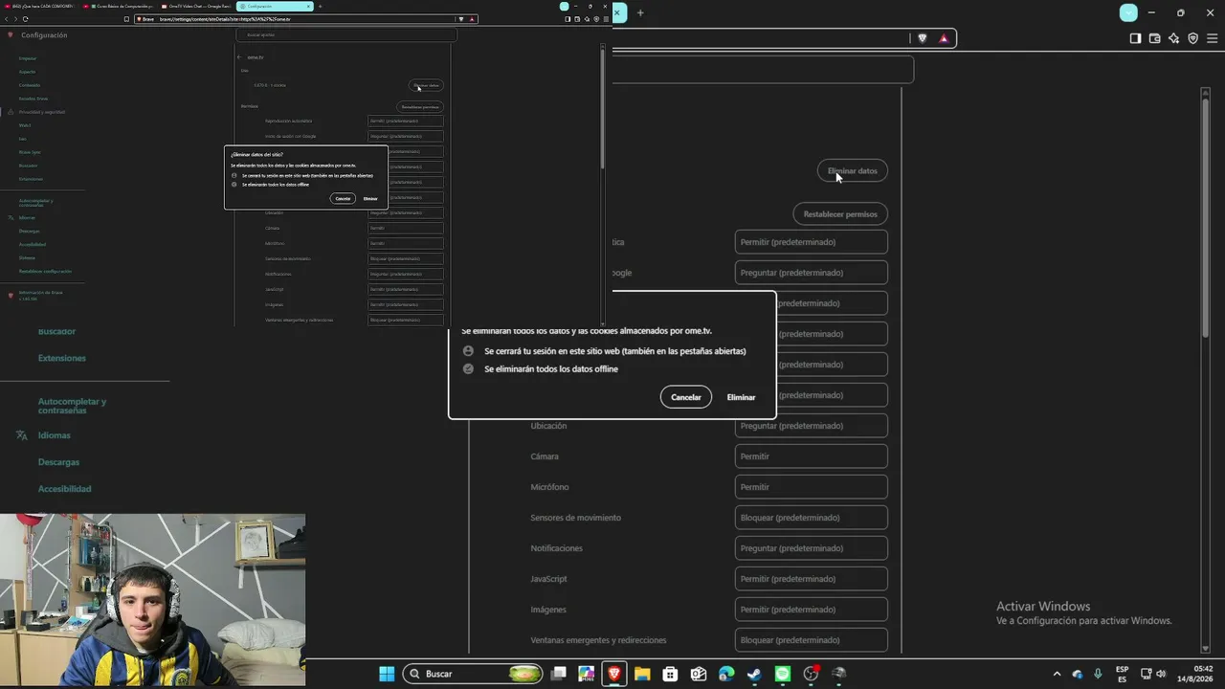Click the webcam overlay of the streamer
The height and width of the screenshot is (689, 1225).
click(x=153, y=601)
